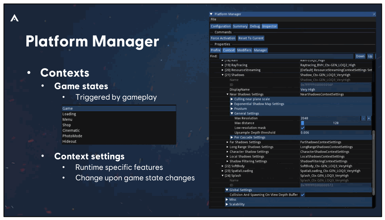
Task: Expand the Misc section
Action: tap(227, 200)
